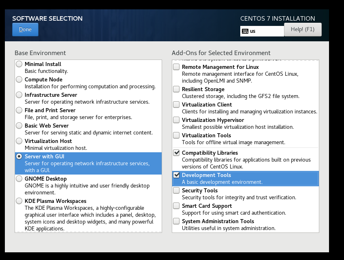344x260 pixels.
Task: Click 'Tools for offline virtual image management.'
Action: (x=233, y=143)
